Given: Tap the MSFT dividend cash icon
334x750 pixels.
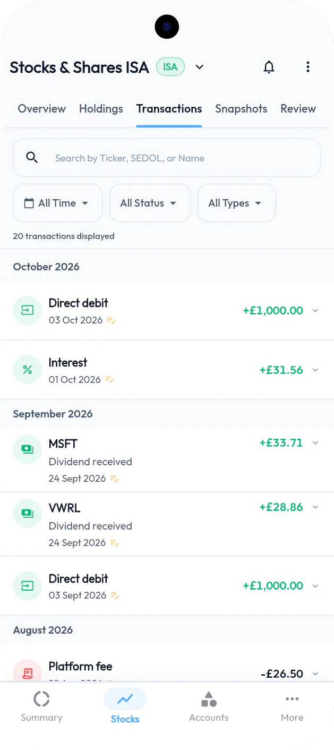Looking at the screenshot, I should click(x=27, y=449).
